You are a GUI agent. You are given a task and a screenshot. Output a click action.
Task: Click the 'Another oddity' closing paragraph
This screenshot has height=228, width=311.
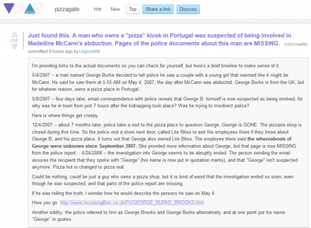coord(158,216)
